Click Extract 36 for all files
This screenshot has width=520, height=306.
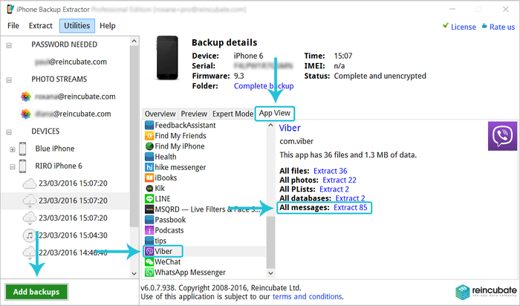click(331, 171)
